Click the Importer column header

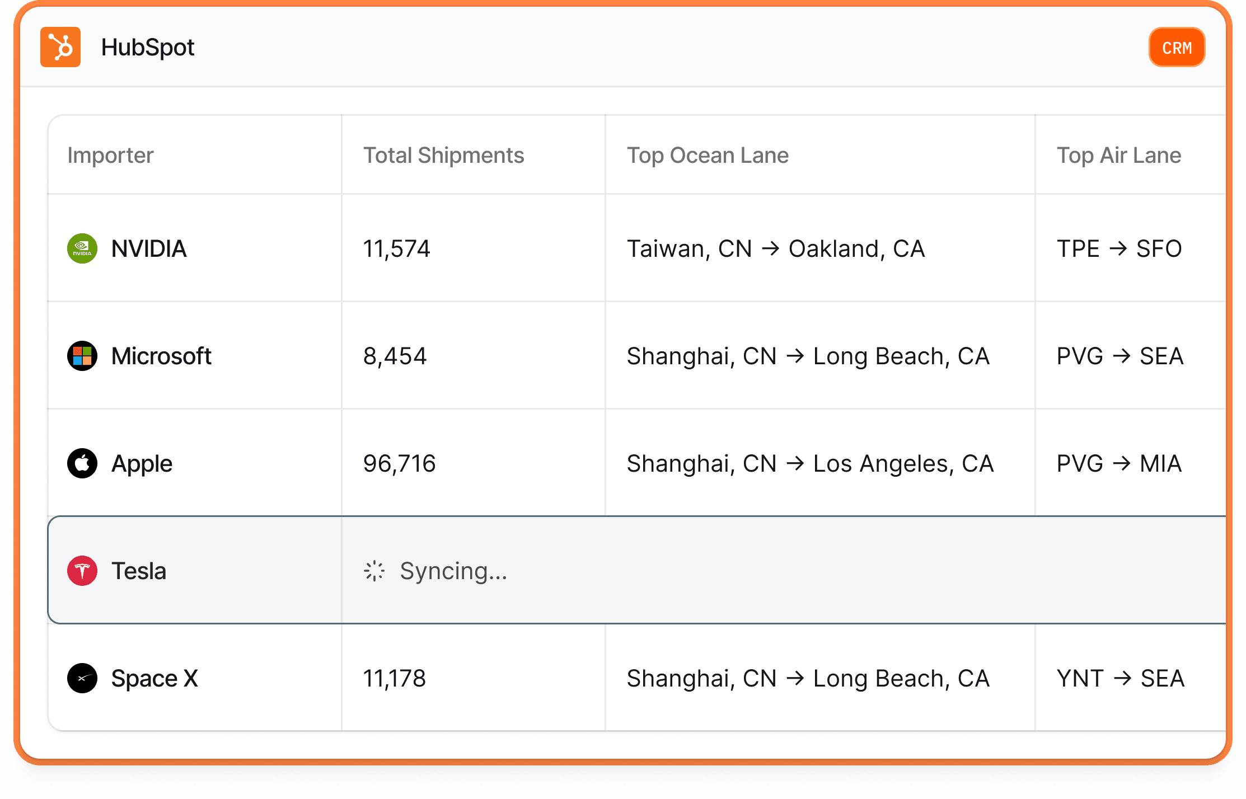pyautogui.click(x=110, y=155)
